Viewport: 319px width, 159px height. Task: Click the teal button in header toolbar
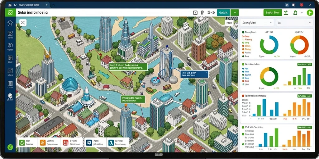coord(223,12)
